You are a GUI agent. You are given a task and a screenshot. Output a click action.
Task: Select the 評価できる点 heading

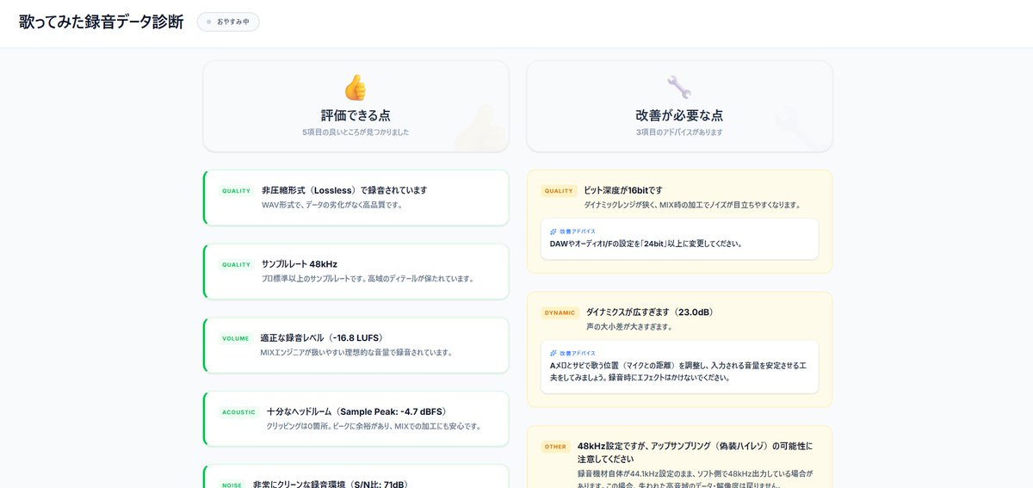click(x=356, y=114)
